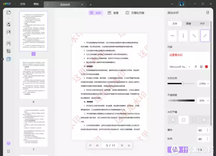This screenshot has height=156, width=216.
Task: Go to next page arrow
Action: (x=122, y=146)
